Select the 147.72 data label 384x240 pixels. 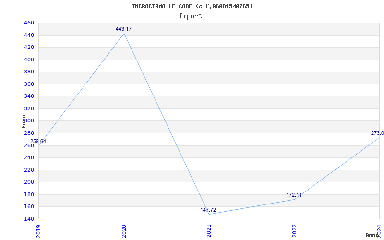[208, 210]
